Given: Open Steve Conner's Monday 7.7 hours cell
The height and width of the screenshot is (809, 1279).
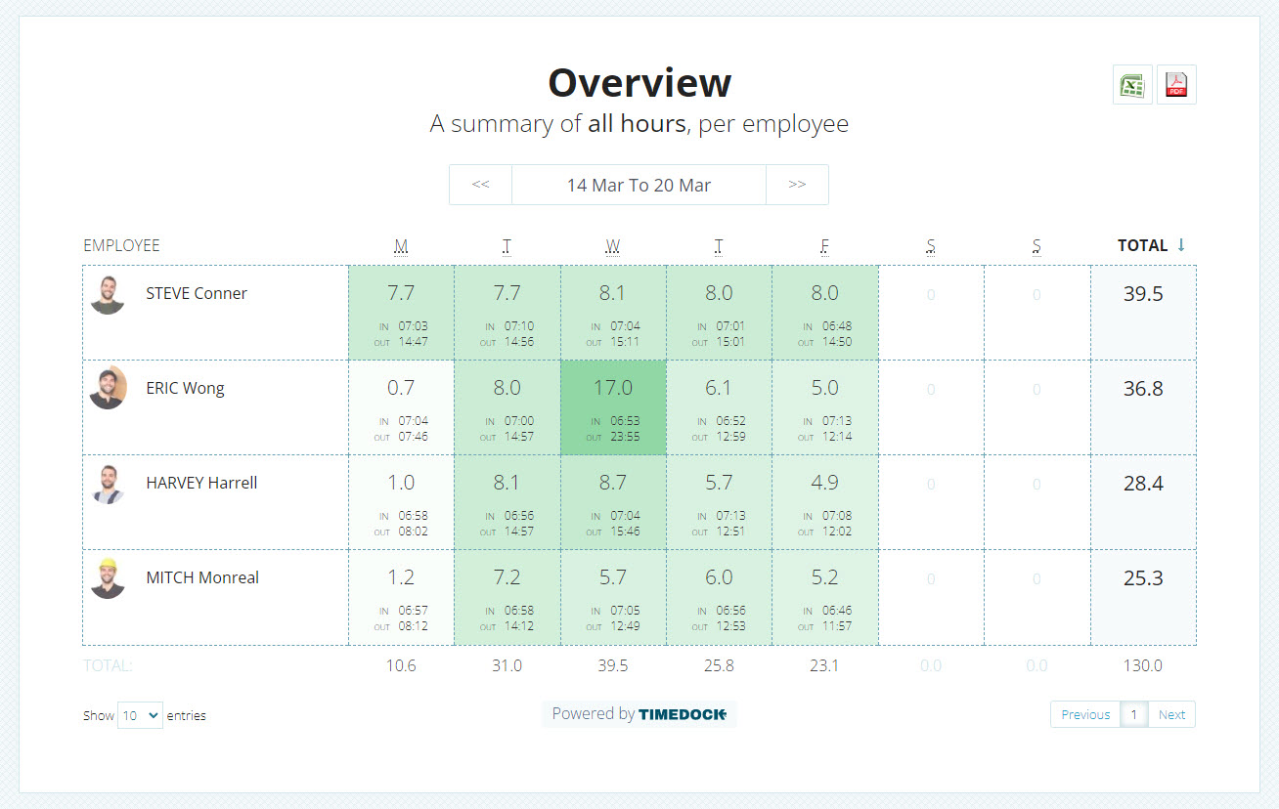Looking at the screenshot, I should (401, 313).
